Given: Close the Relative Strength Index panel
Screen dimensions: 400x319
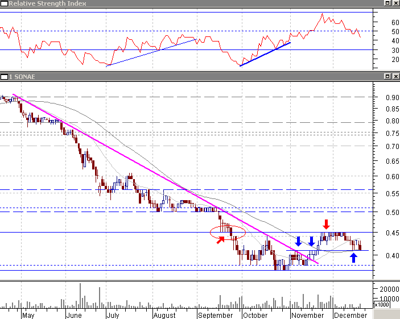Looking at the screenshot, I should (x=395, y=3).
